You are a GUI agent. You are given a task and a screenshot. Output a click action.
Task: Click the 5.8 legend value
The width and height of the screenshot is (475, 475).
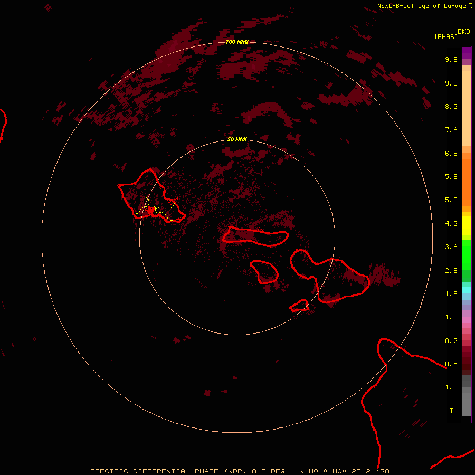pos(451,177)
